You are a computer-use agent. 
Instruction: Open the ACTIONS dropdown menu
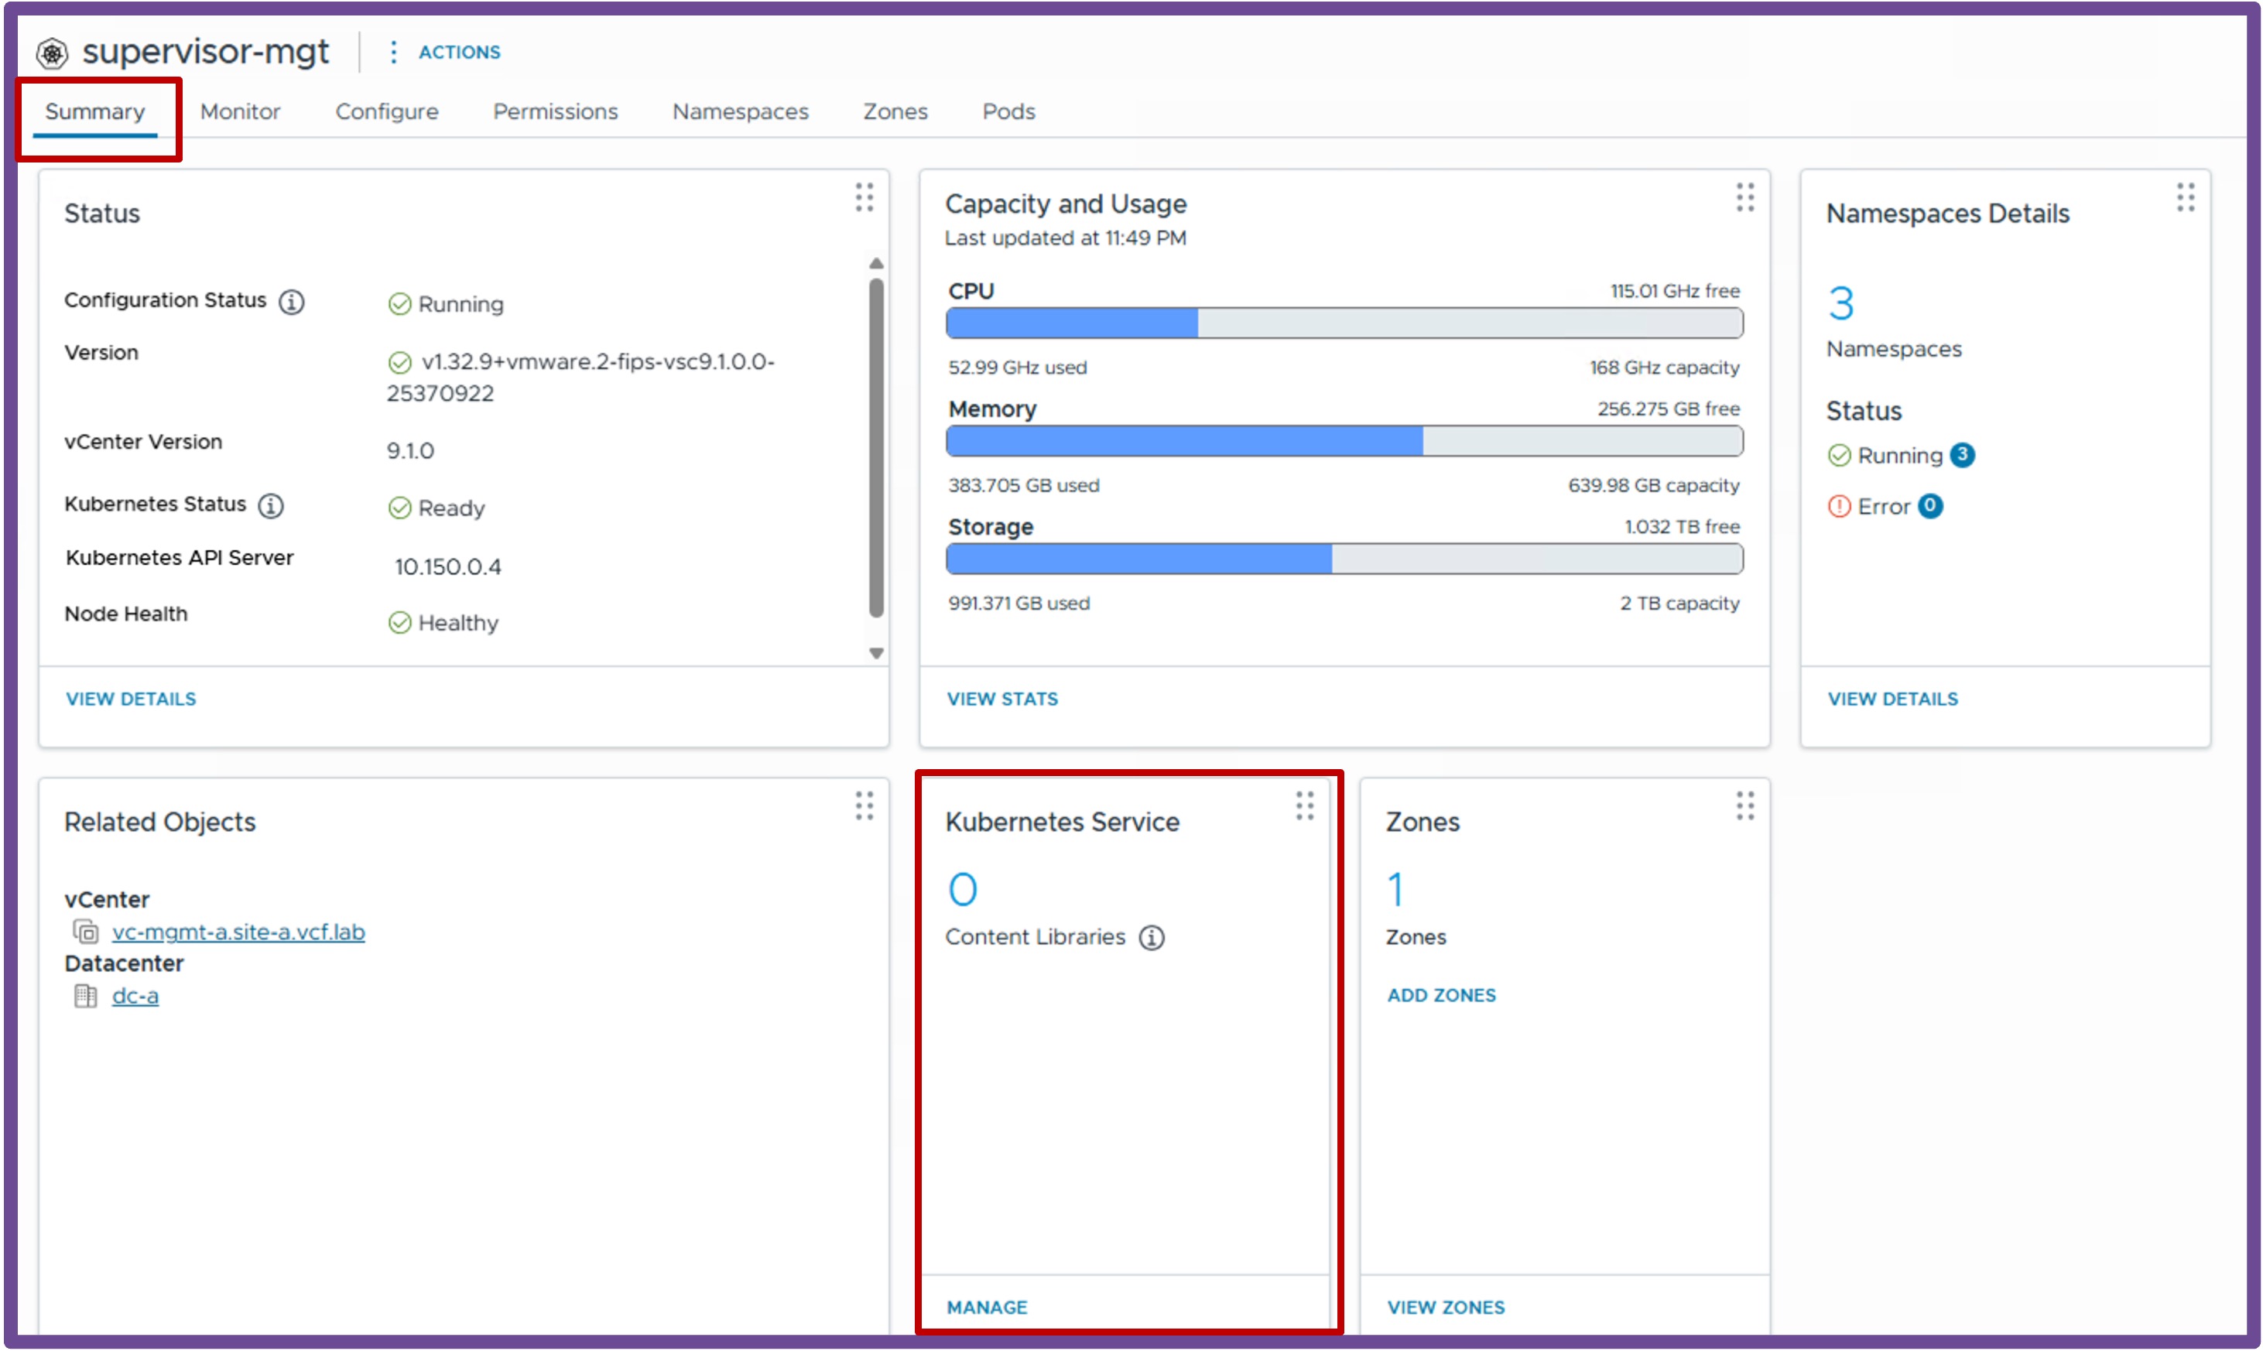coord(445,52)
